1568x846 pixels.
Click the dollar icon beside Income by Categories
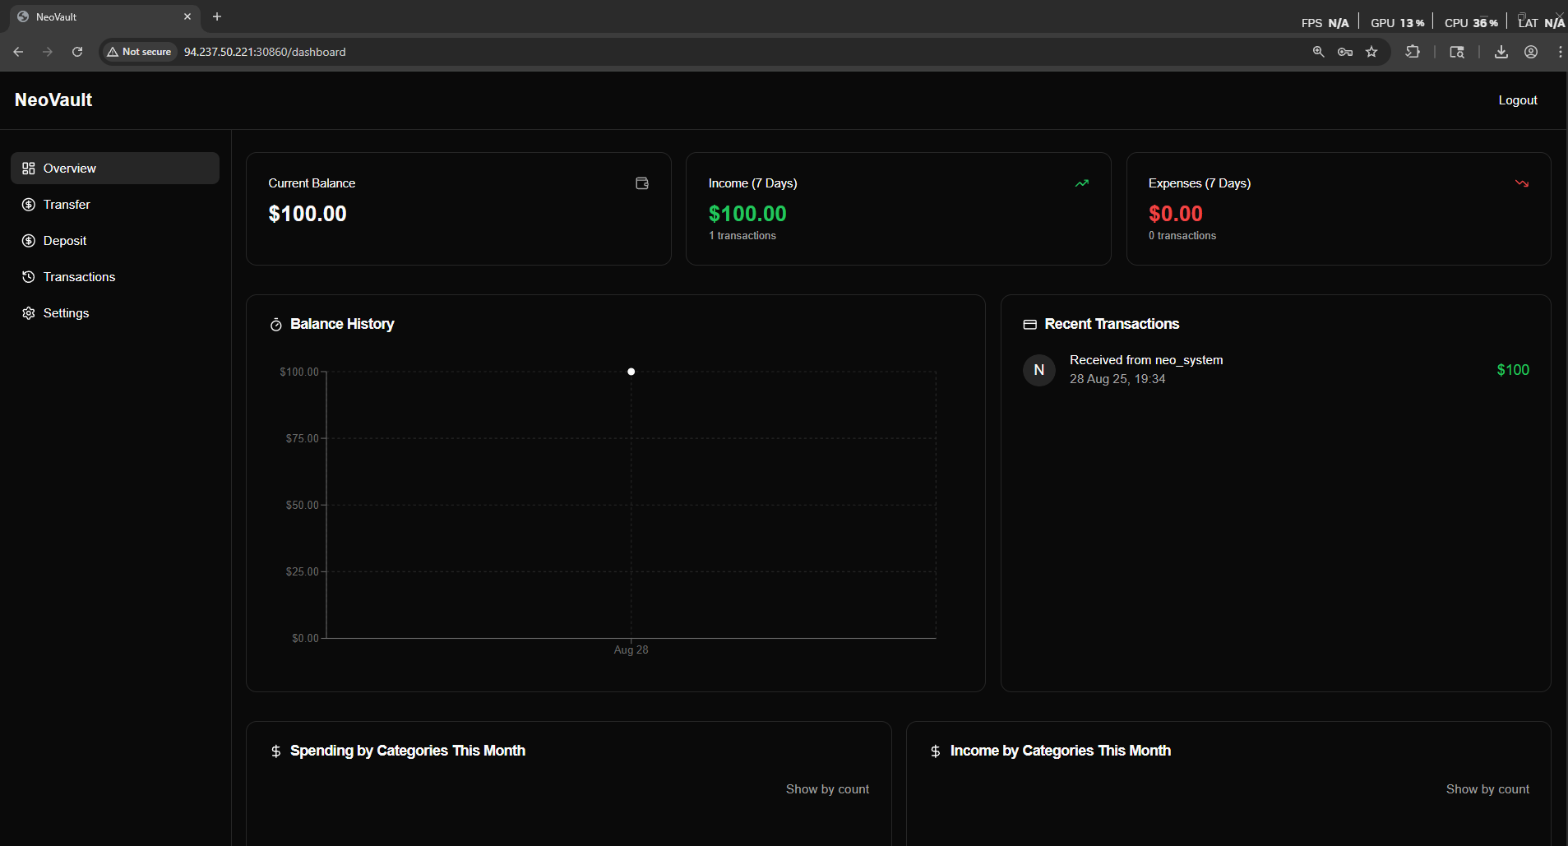(936, 751)
